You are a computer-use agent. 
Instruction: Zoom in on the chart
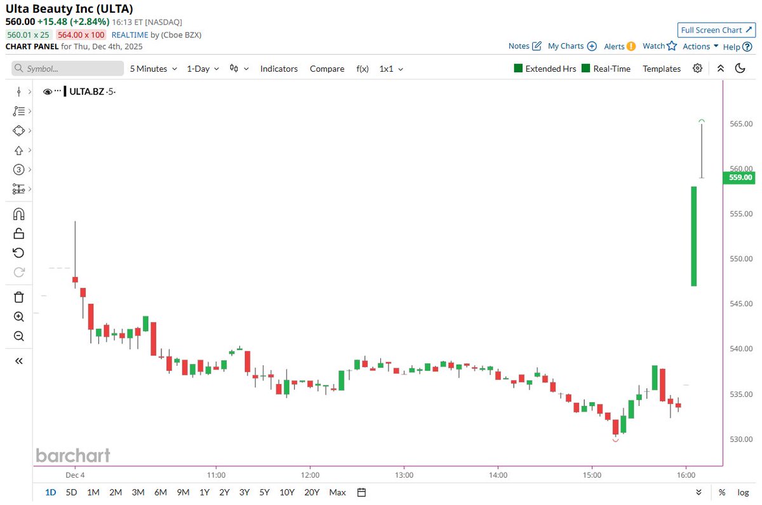point(18,316)
